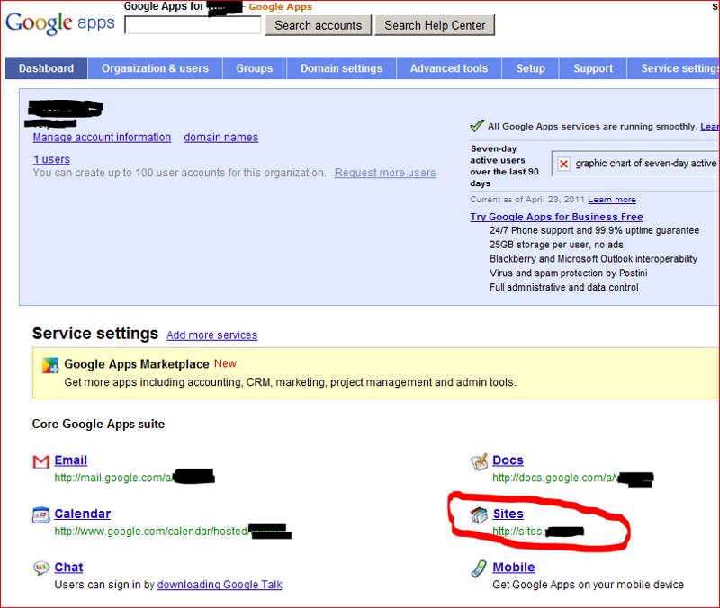Open the domain names link
The image size is (720, 608).
pyautogui.click(x=221, y=138)
